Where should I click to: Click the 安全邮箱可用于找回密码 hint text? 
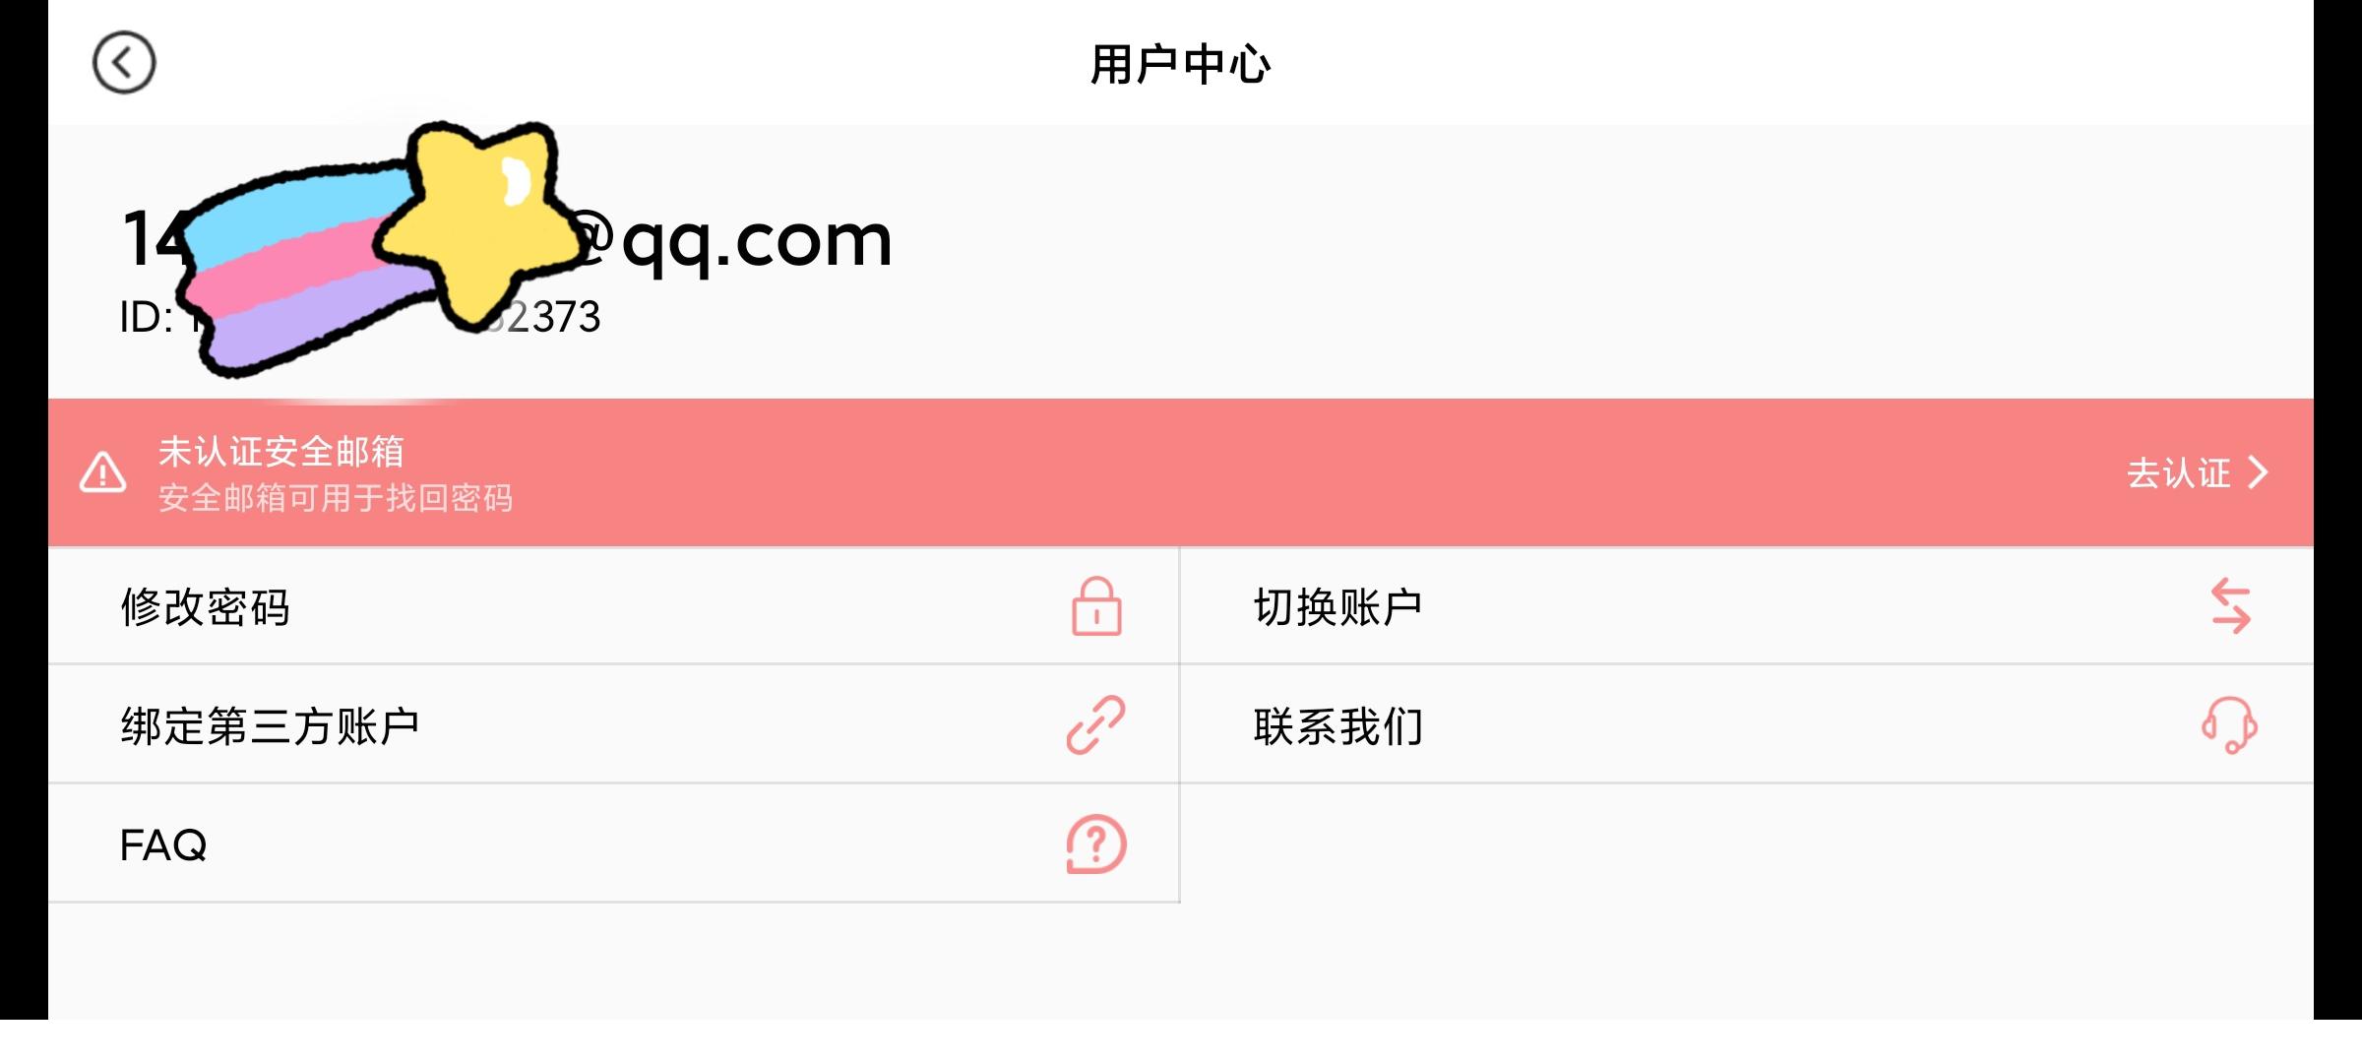pyautogui.click(x=336, y=498)
